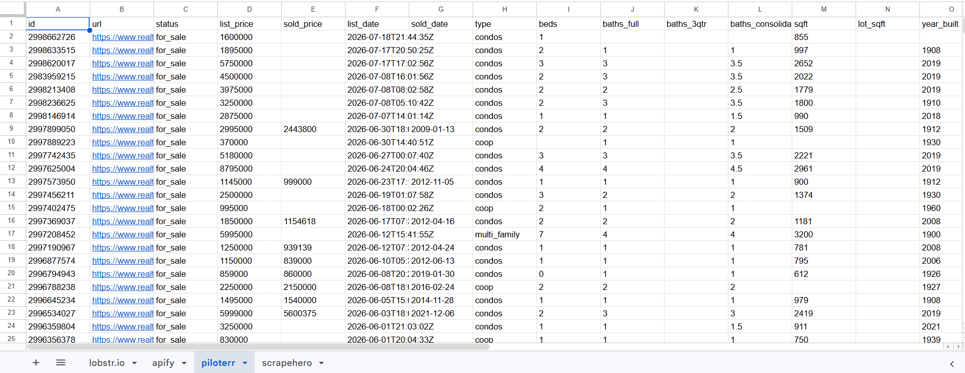Select sold price cell 2443800
Screen dimensions: 965x373
point(313,129)
